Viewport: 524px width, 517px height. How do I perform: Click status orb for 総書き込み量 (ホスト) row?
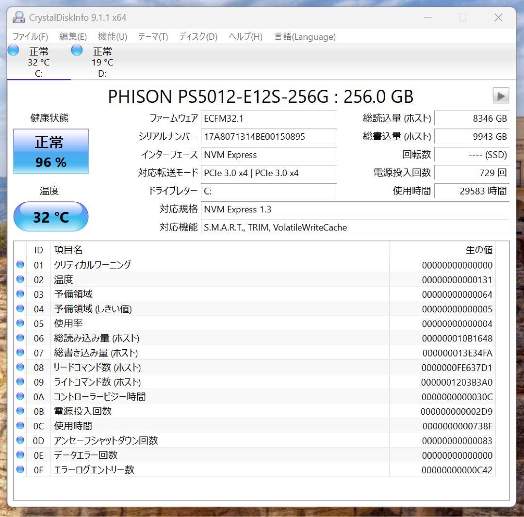click(20, 353)
